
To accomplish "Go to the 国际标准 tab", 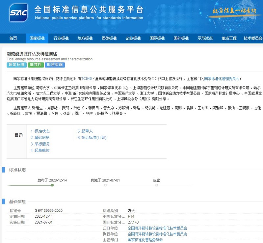I will (x=157, y=38).
